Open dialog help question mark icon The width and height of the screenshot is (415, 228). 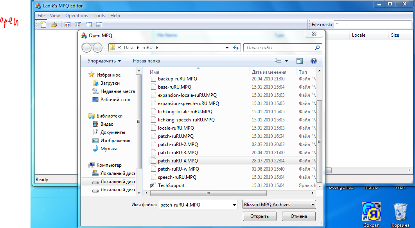(314, 61)
